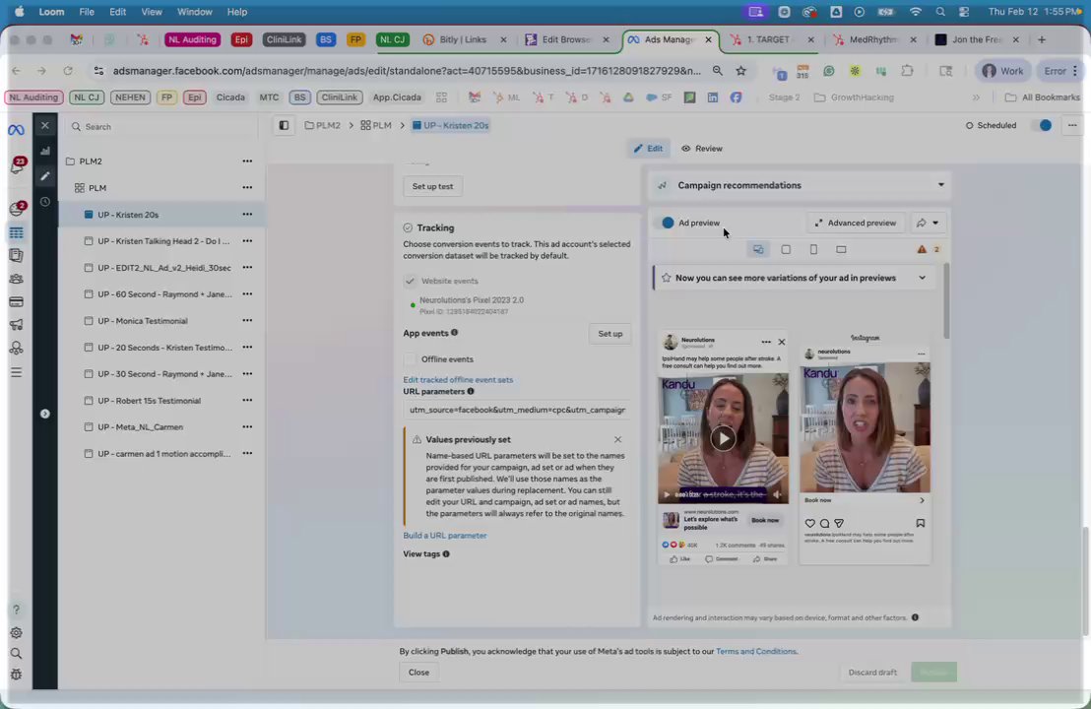1091x709 pixels.
Task: Click the orange warning triangle icon
Action: click(x=922, y=250)
